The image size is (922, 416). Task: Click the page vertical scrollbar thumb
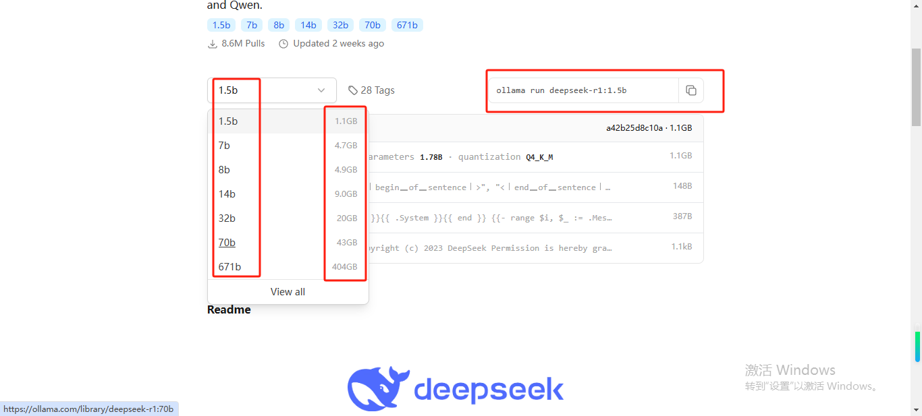(x=916, y=87)
